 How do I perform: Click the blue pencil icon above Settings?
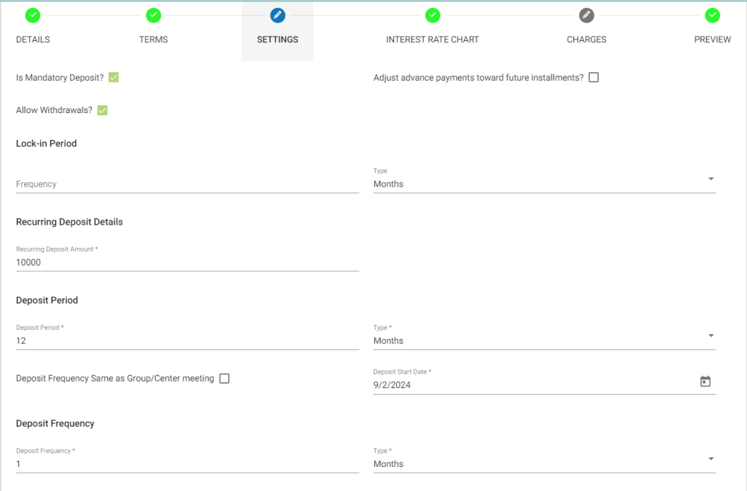coord(278,15)
